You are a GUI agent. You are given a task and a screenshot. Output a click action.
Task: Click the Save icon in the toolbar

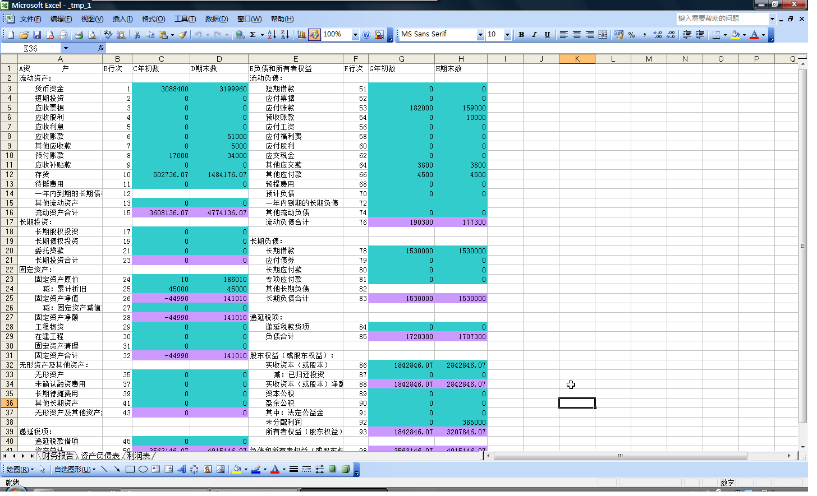click(37, 35)
